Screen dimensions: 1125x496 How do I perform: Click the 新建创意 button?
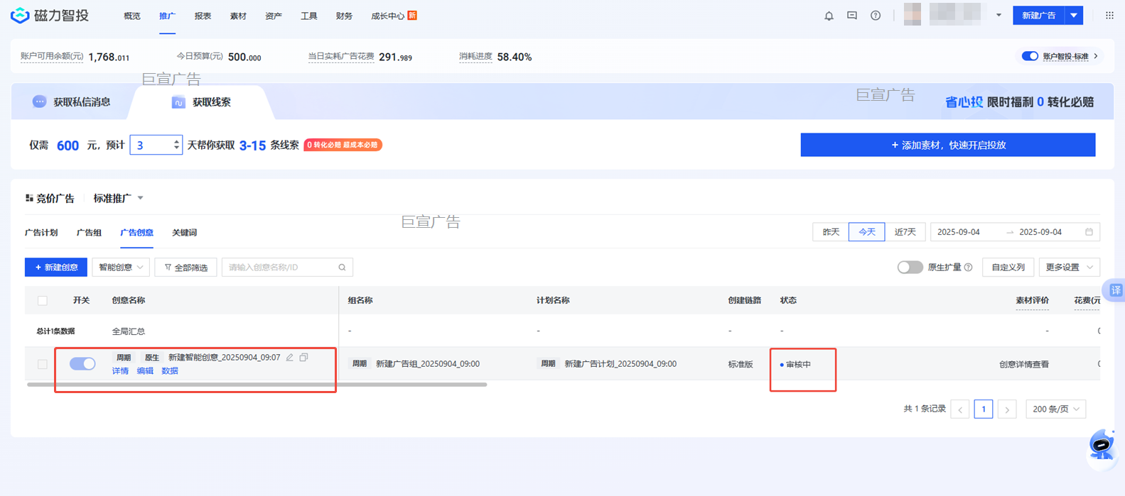click(x=56, y=268)
